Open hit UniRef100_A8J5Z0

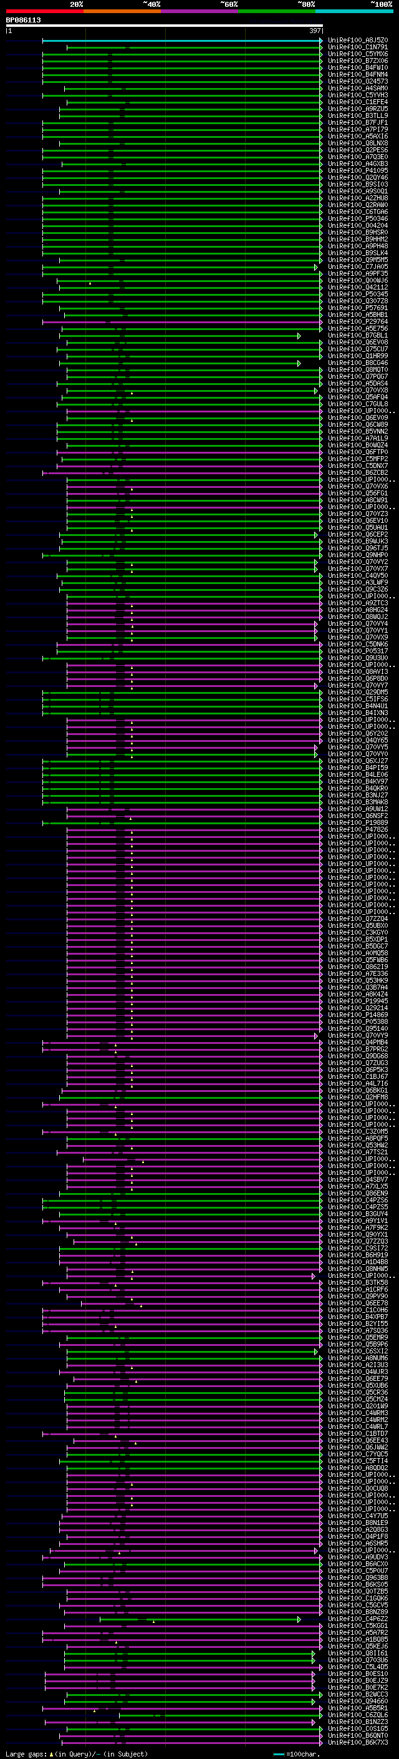pyautogui.click(x=358, y=41)
